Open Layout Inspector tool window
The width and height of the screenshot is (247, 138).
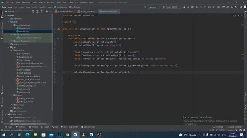[x=234, y=127]
